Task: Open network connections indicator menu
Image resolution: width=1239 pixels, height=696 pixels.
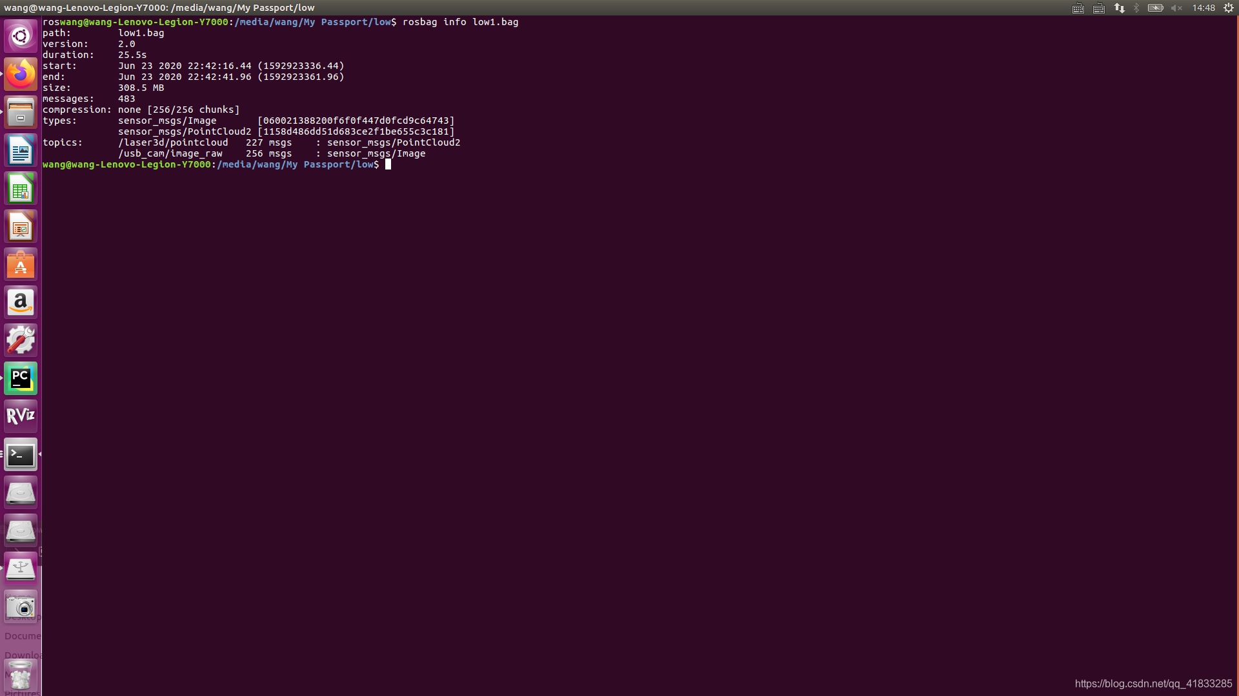Action: coord(1120,8)
